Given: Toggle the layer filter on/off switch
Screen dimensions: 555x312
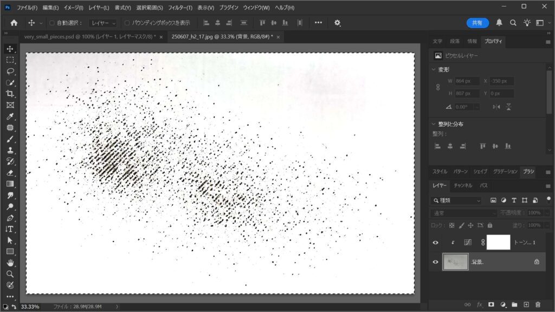Looking at the screenshot, I should point(548,200).
